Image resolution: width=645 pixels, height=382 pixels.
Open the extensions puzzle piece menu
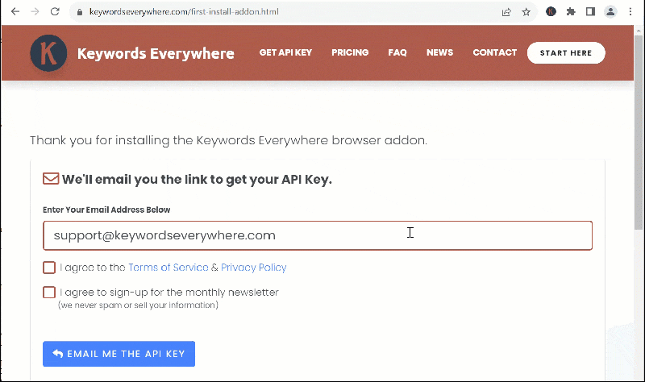571,11
